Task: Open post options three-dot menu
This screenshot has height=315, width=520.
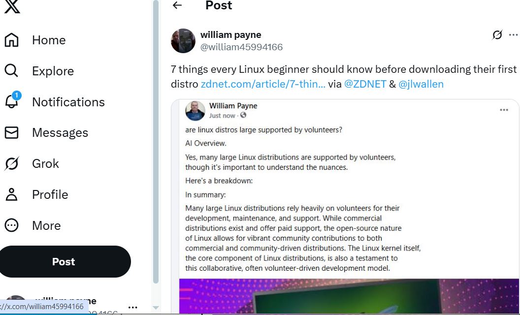Action: 513,35
